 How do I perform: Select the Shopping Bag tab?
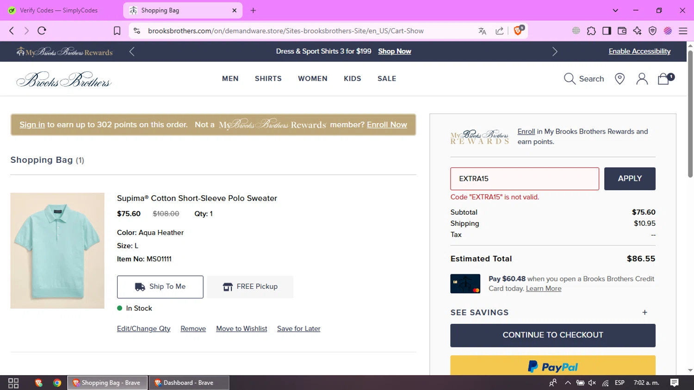183,10
